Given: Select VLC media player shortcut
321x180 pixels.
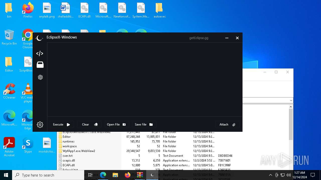Looking at the screenshot, I should click(27, 93).
